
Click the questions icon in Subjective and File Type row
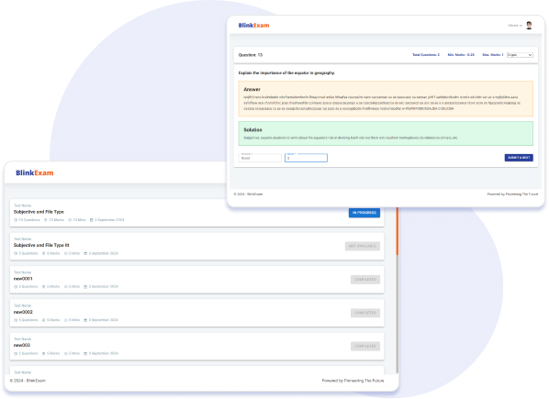click(x=16, y=220)
